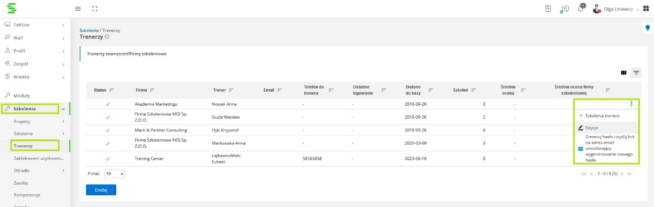Toggle fullscreen mode icon
The image size is (654, 207).
pyautogui.click(x=95, y=8)
